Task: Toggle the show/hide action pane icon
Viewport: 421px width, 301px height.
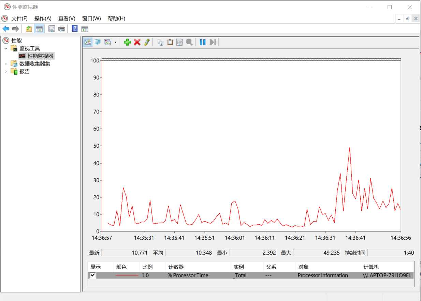Action: (85, 29)
